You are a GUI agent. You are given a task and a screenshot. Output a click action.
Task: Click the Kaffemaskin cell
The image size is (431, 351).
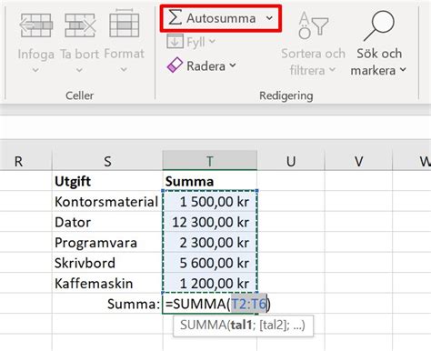107,283
